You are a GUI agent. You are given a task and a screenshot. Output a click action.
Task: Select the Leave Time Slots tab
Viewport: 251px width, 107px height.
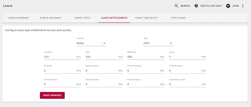tap(146, 18)
